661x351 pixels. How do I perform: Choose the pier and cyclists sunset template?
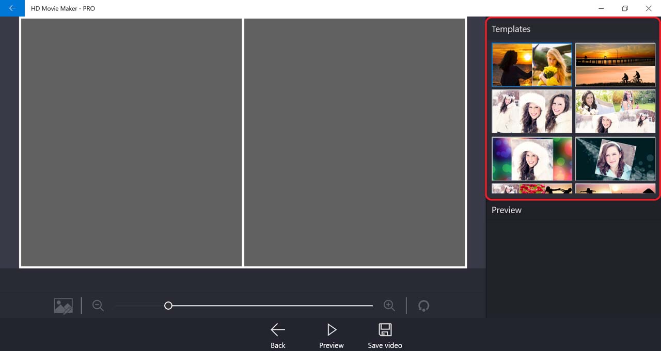coord(615,65)
